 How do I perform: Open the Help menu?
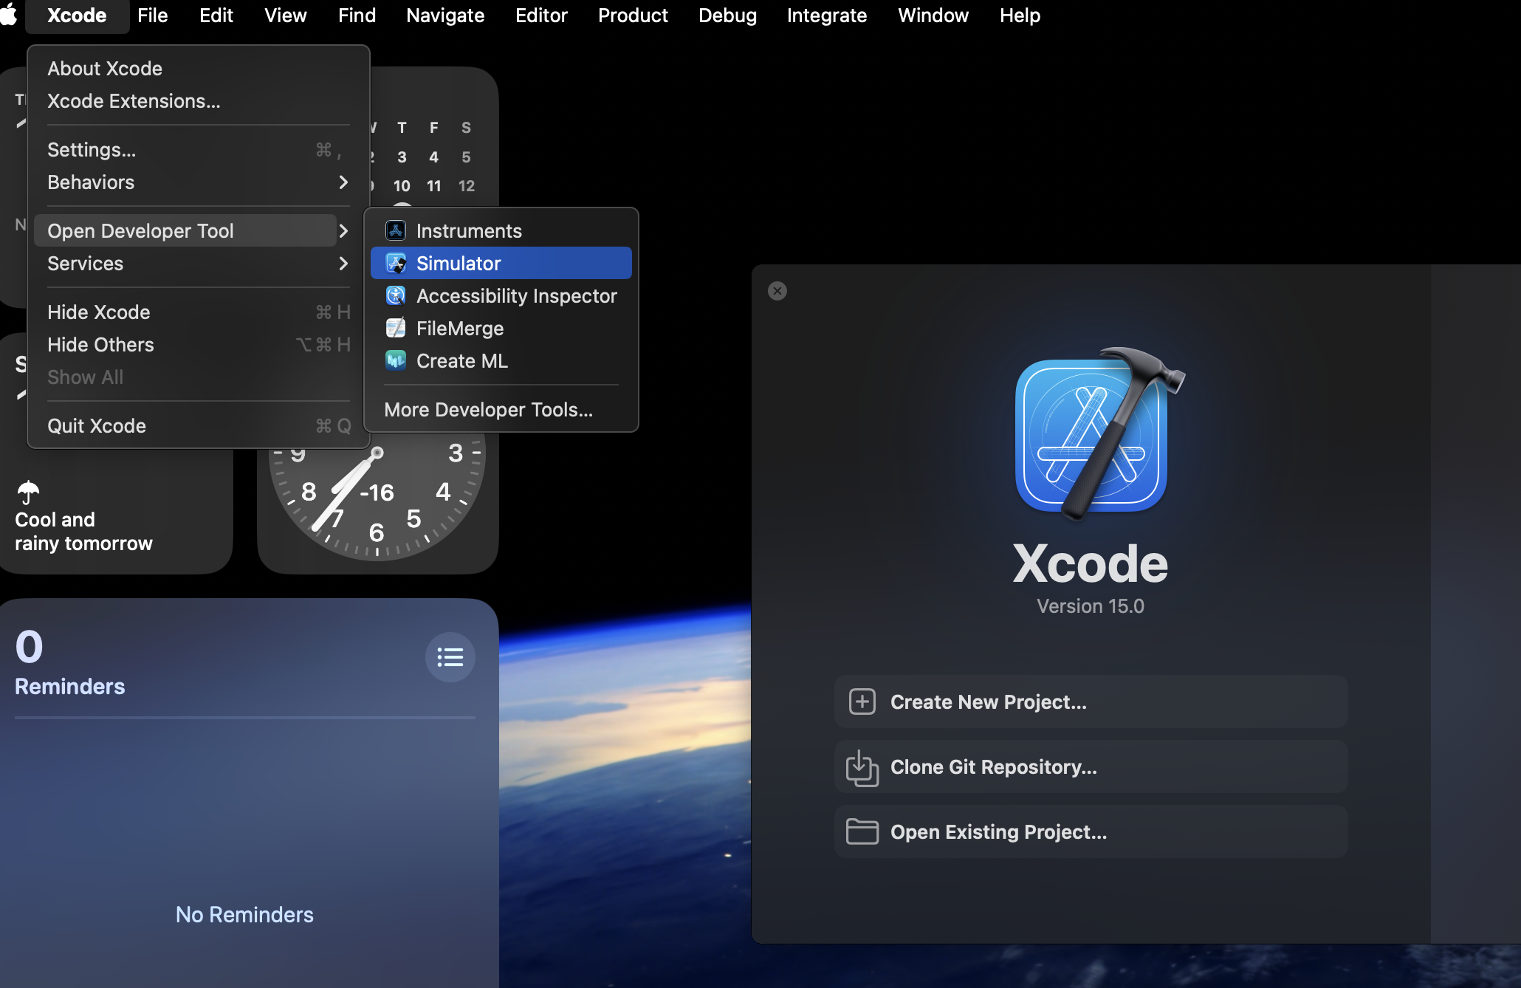(1020, 15)
